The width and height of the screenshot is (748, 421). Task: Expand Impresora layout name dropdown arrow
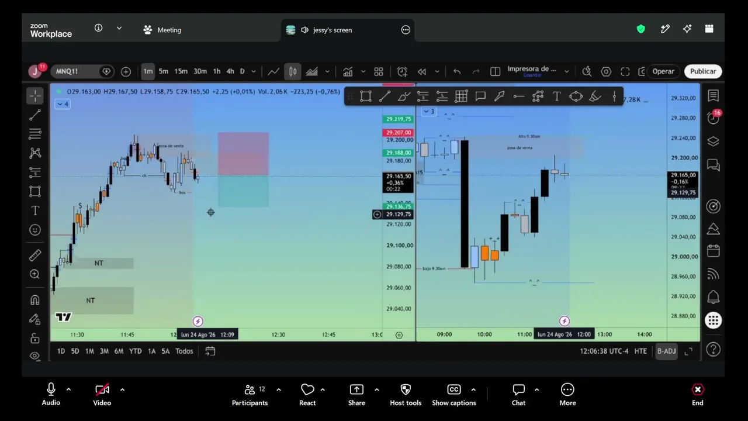click(x=566, y=71)
